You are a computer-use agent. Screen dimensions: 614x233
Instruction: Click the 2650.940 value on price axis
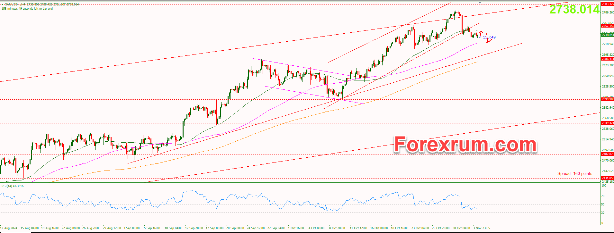tap(608, 76)
